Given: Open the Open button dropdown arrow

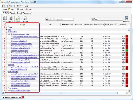Looking at the screenshot, I should pyautogui.click(x=15, y=9).
